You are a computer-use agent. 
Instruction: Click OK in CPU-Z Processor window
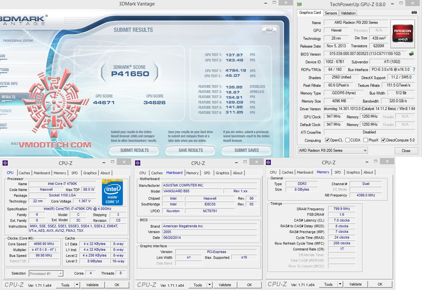tap(117, 285)
